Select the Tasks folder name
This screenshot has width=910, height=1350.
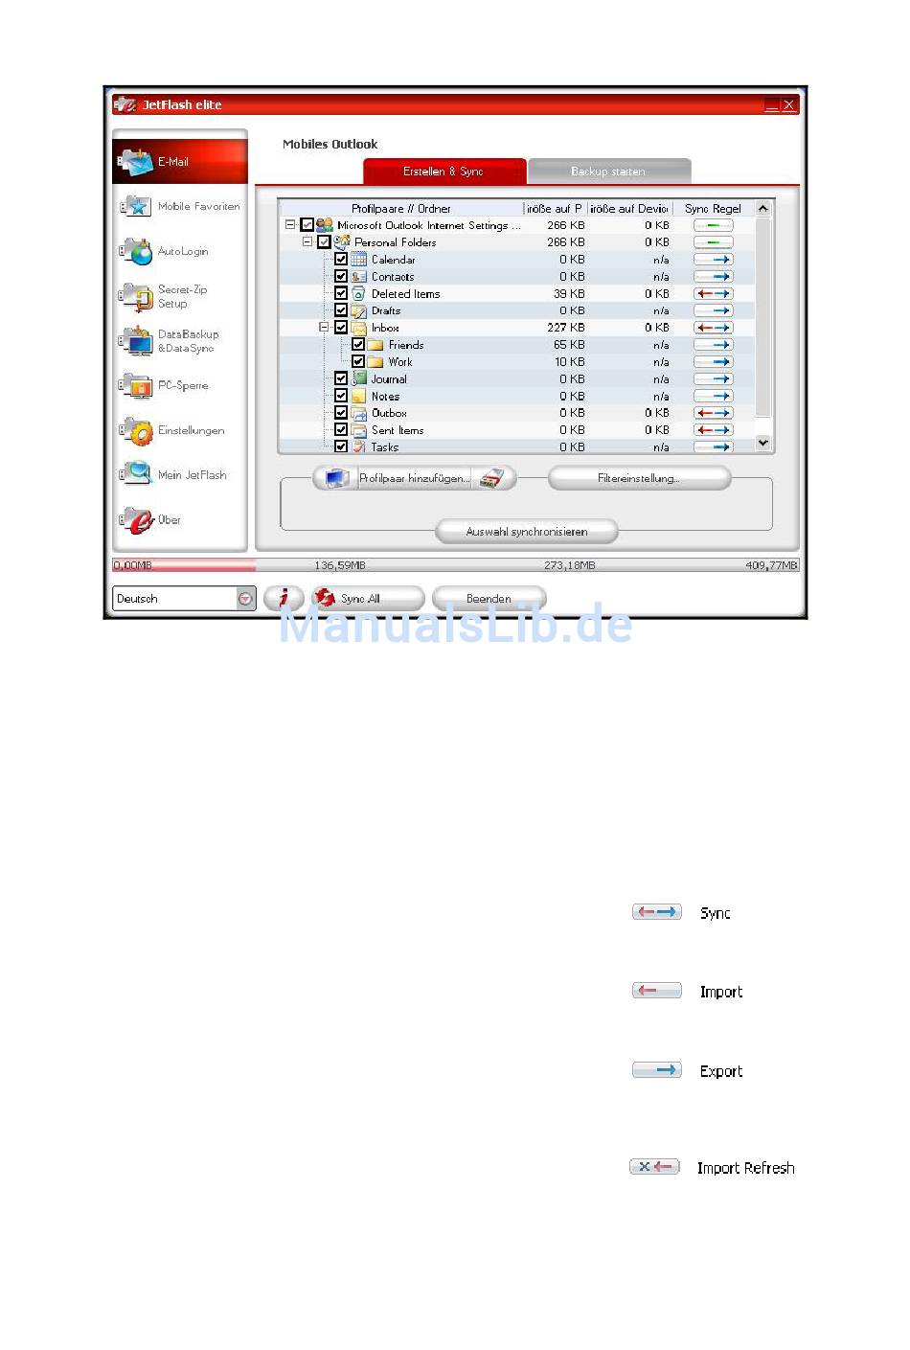(385, 447)
